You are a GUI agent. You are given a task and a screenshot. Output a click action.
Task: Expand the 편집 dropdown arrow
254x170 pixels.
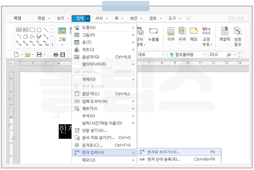tap(49, 19)
